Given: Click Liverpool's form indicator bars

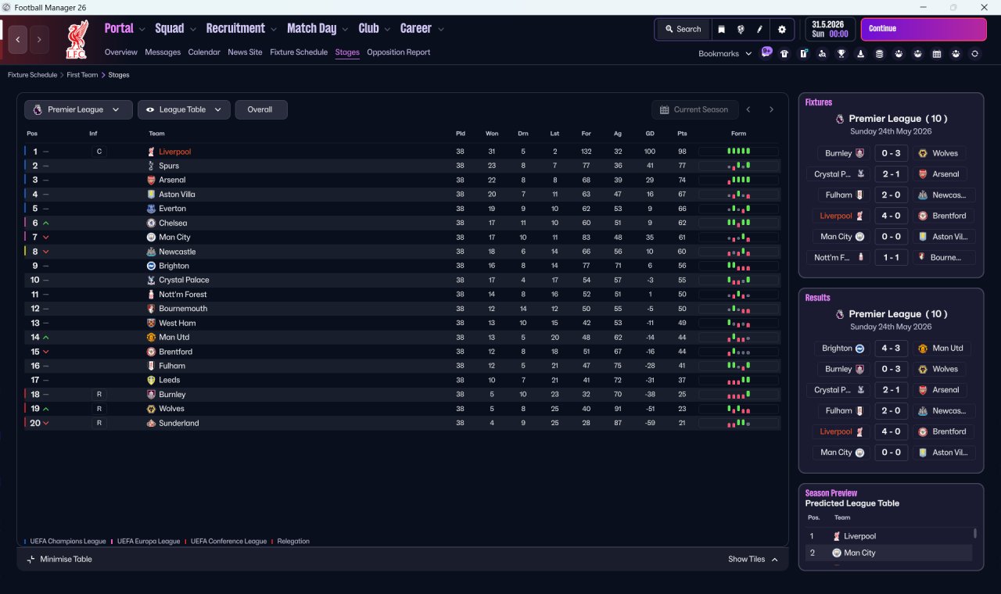Looking at the screenshot, I should pyautogui.click(x=738, y=152).
